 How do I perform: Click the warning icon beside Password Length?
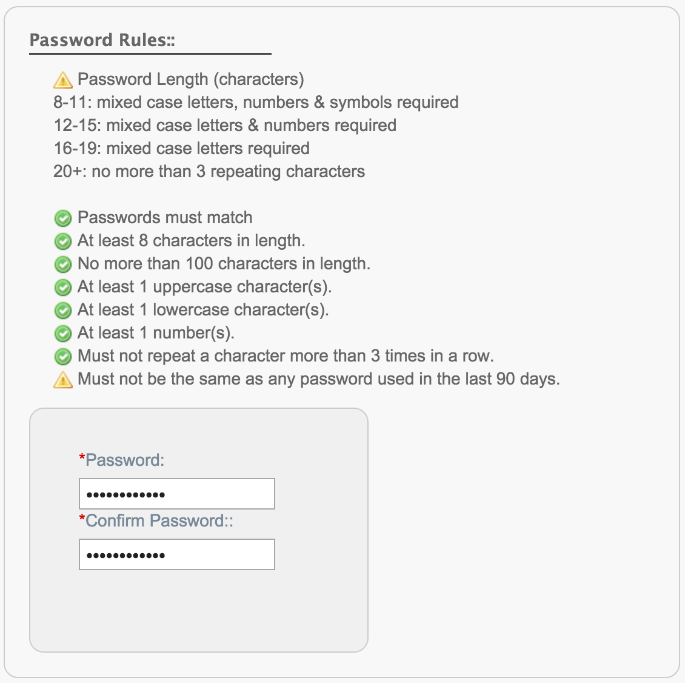tap(63, 80)
